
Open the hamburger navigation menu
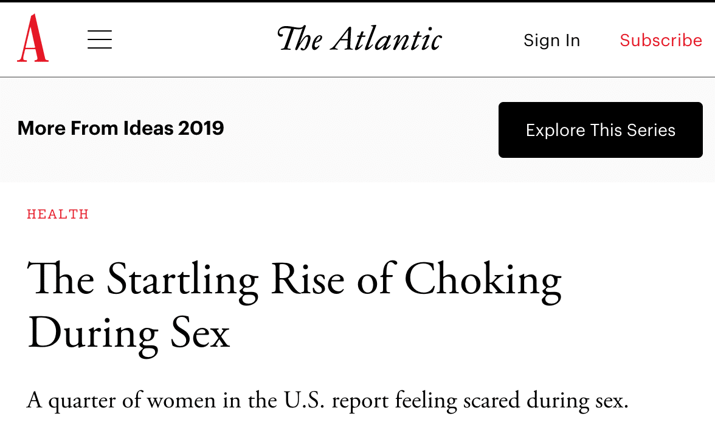click(x=100, y=39)
